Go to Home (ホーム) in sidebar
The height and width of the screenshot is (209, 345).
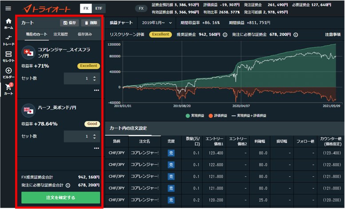click(8, 24)
